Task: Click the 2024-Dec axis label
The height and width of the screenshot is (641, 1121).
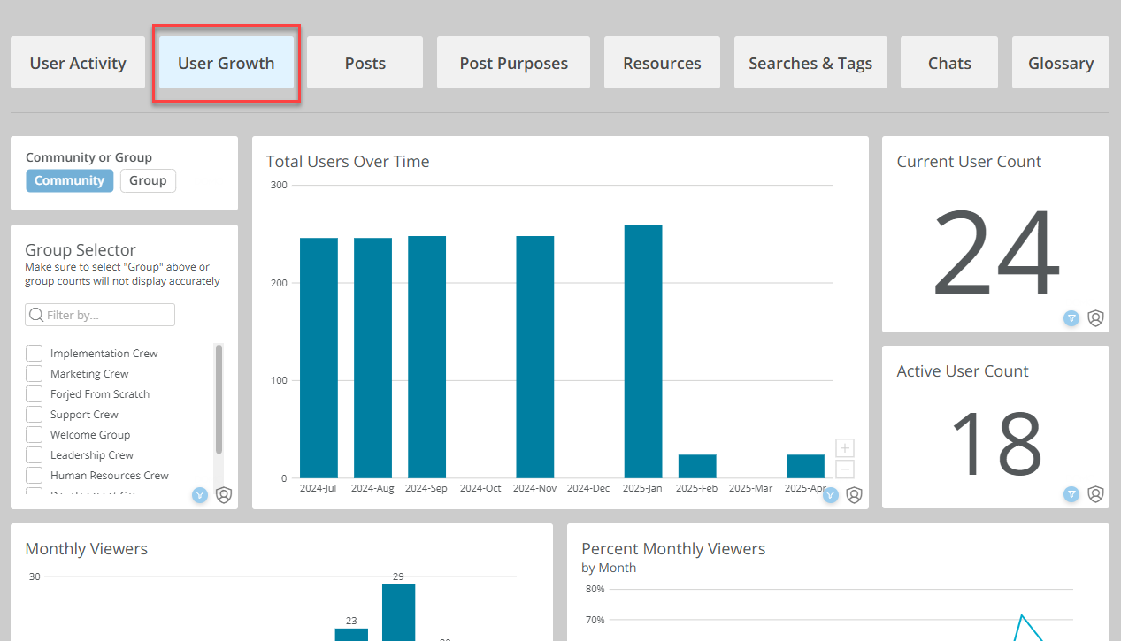Action: coord(588,488)
